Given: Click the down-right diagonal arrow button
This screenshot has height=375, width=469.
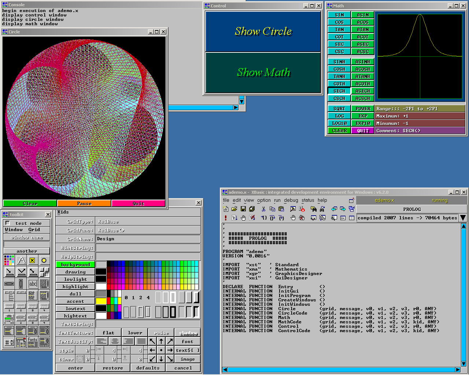Looking at the screenshot, I should [x=170, y=359].
